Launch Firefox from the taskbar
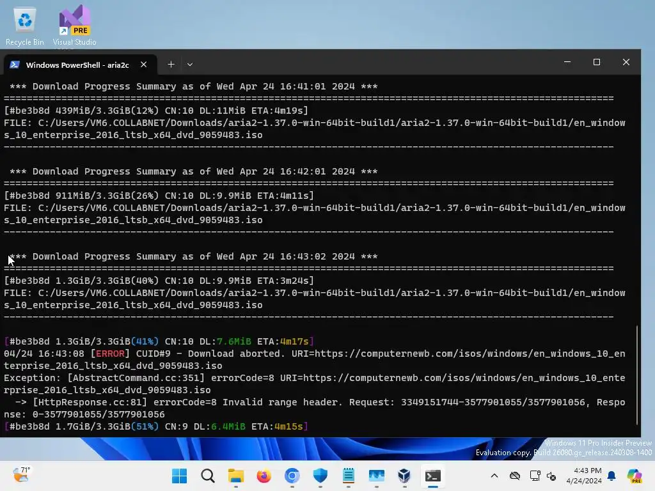The height and width of the screenshot is (491, 655). coord(264,476)
